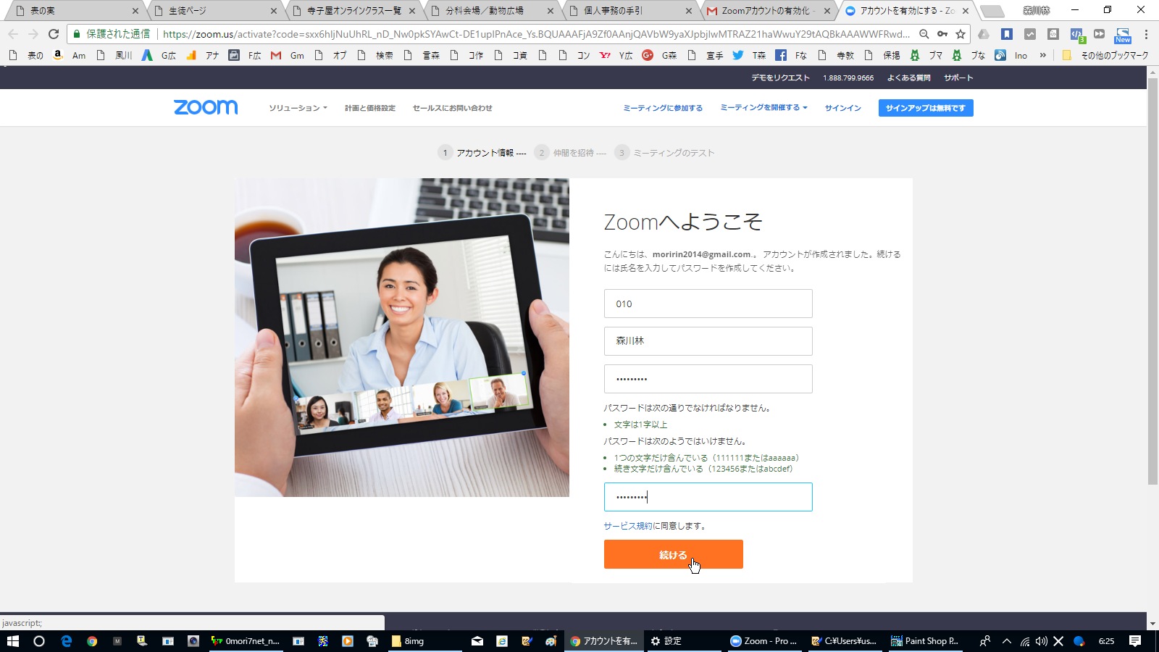This screenshot has width=1159, height=652.
Task: Open 計画と価格設定 pricing page
Action: [x=370, y=108]
